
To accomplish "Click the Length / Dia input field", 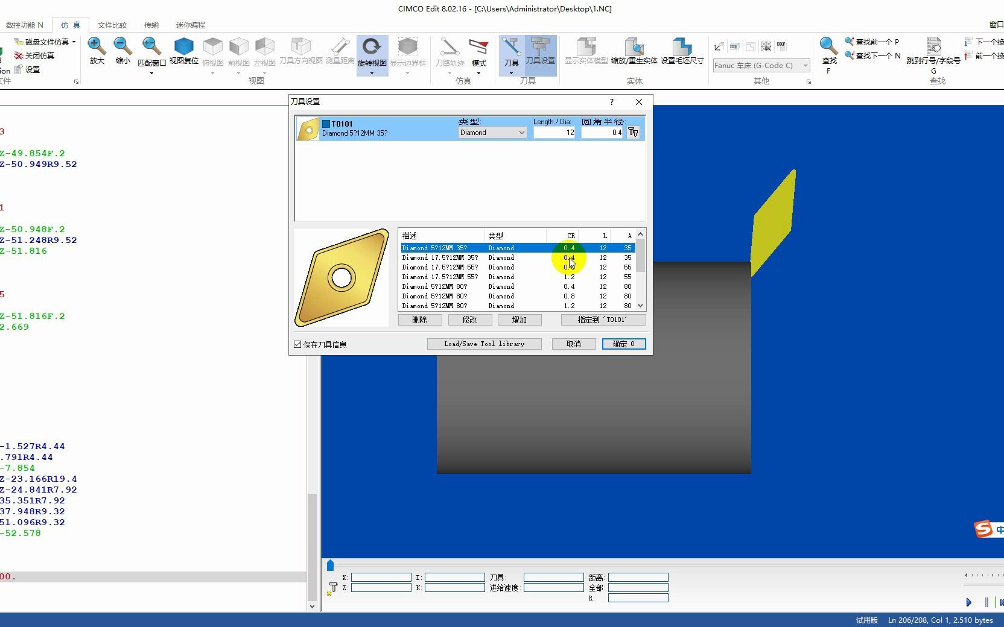I will [554, 133].
